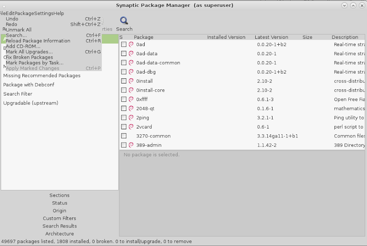
Task: Open the Help menu
Action: coord(59,13)
